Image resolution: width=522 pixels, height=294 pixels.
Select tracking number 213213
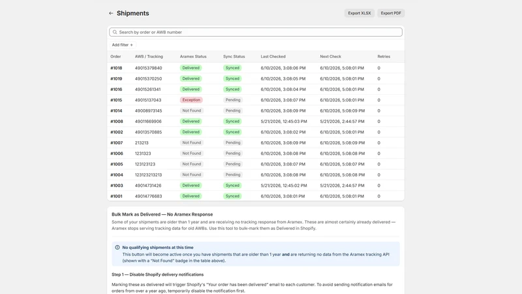tap(142, 142)
